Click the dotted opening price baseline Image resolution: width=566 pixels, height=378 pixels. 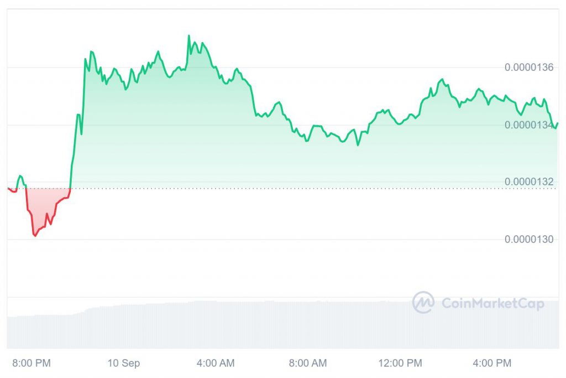[276, 188]
